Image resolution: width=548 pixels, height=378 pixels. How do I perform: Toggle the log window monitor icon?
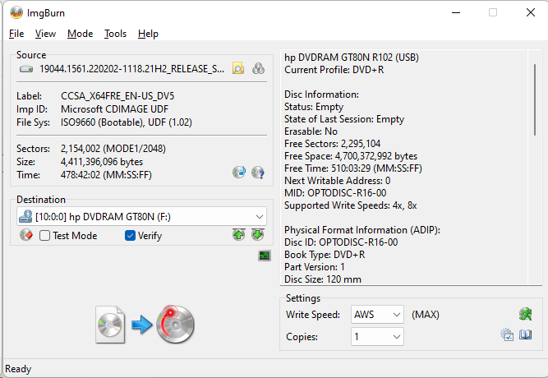click(x=264, y=256)
